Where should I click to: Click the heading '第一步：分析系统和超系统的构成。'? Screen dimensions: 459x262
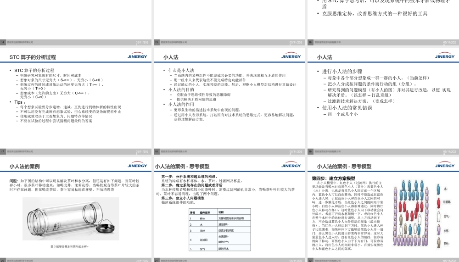click(x=190, y=177)
